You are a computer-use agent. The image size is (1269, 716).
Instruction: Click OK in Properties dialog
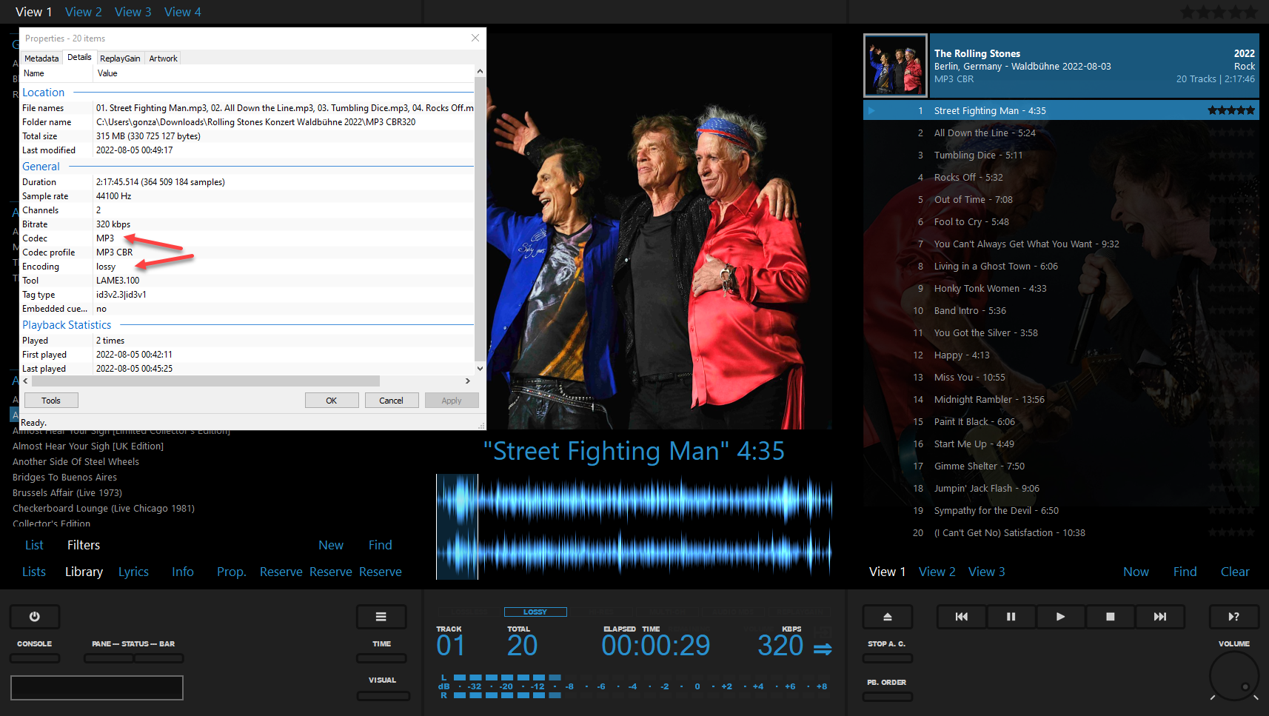click(x=332, y=401)
